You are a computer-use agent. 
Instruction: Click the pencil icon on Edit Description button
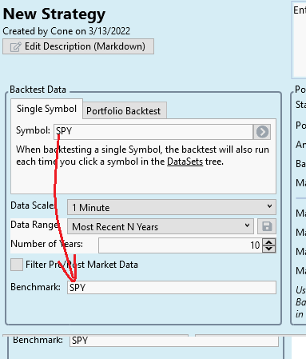(15, 46)
